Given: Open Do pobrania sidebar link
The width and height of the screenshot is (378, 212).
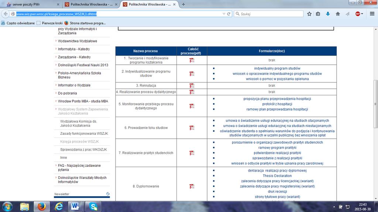Looking at the screenshot, I should pyautogui.click(x=67, y=93).
